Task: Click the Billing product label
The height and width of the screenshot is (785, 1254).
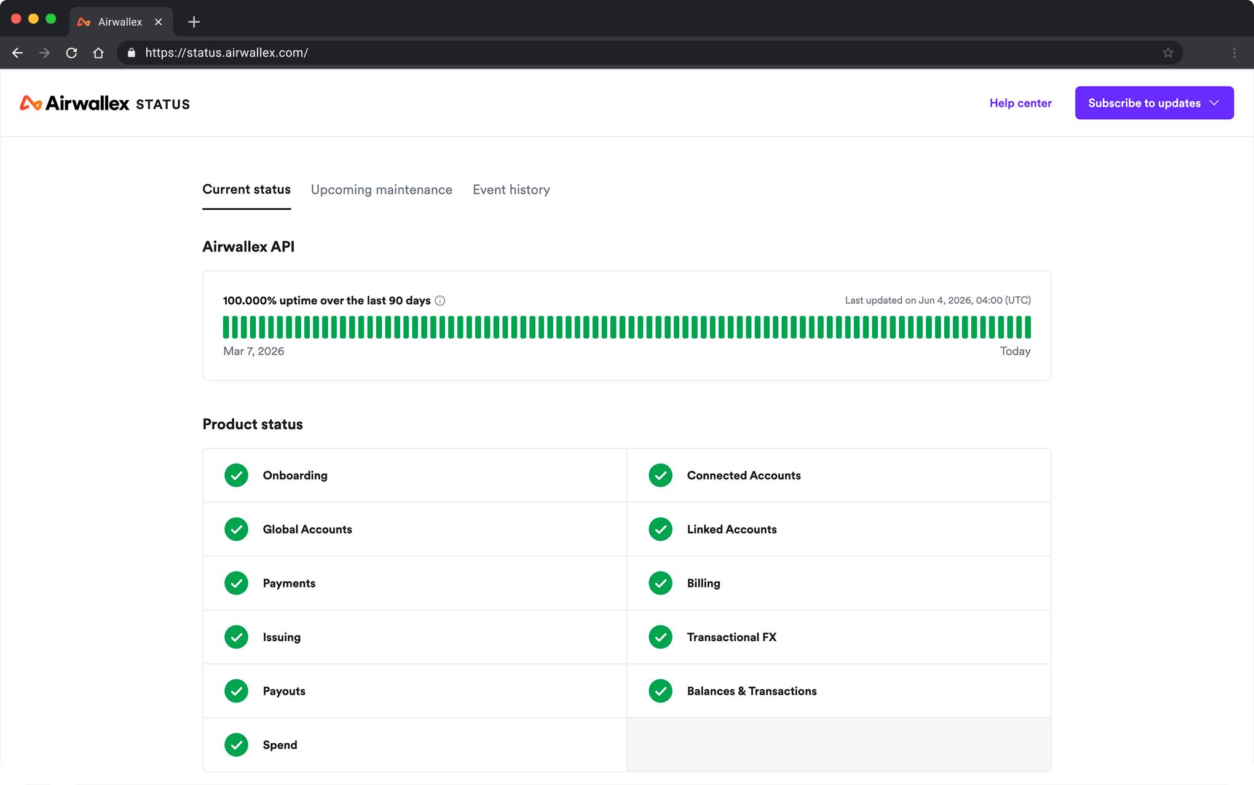Action: pos(703,583)
